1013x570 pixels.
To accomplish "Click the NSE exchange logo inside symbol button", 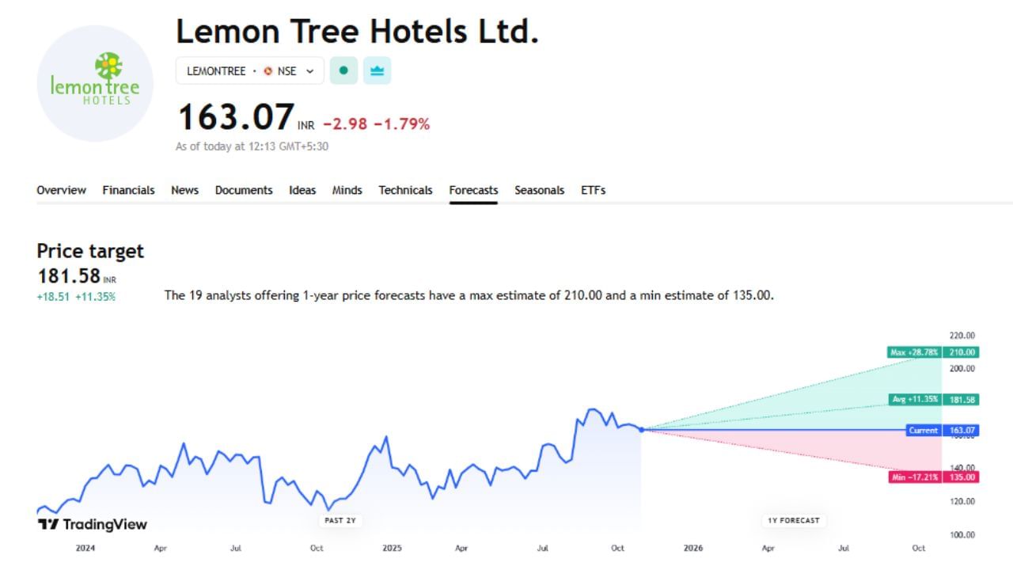I will point(268,70).
